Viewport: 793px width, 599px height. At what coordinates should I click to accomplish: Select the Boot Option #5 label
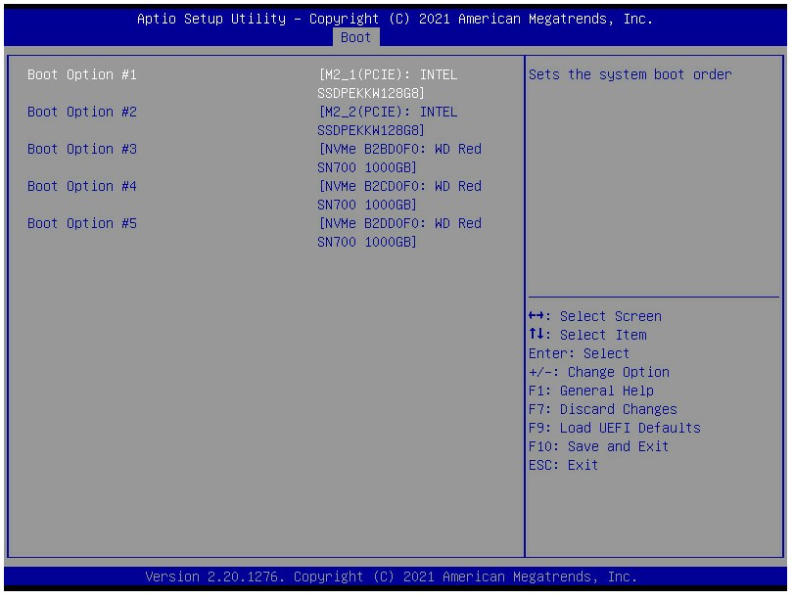pos(82,223)
